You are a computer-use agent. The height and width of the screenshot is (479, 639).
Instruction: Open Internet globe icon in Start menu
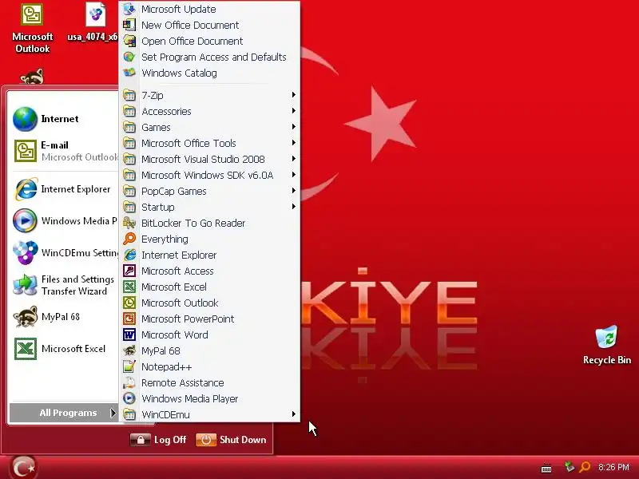coord(25,119)
